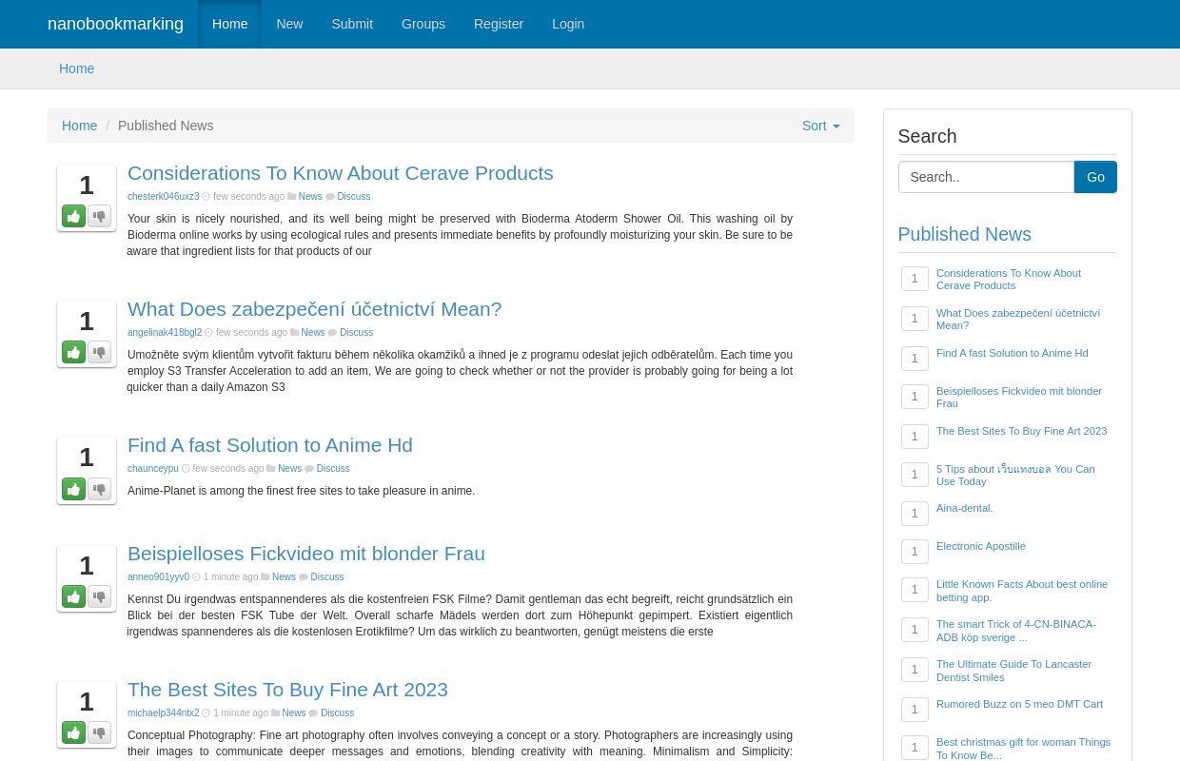Upvote the Cerave Products post
This screenshot has width=1180, height=761.
(x=73, y=216)
